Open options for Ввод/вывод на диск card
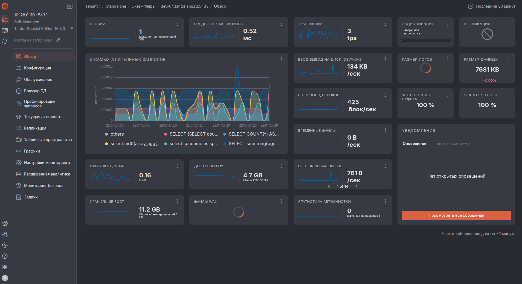The width and height of the screenshot is (522, 284). click(x=385, y=59)
